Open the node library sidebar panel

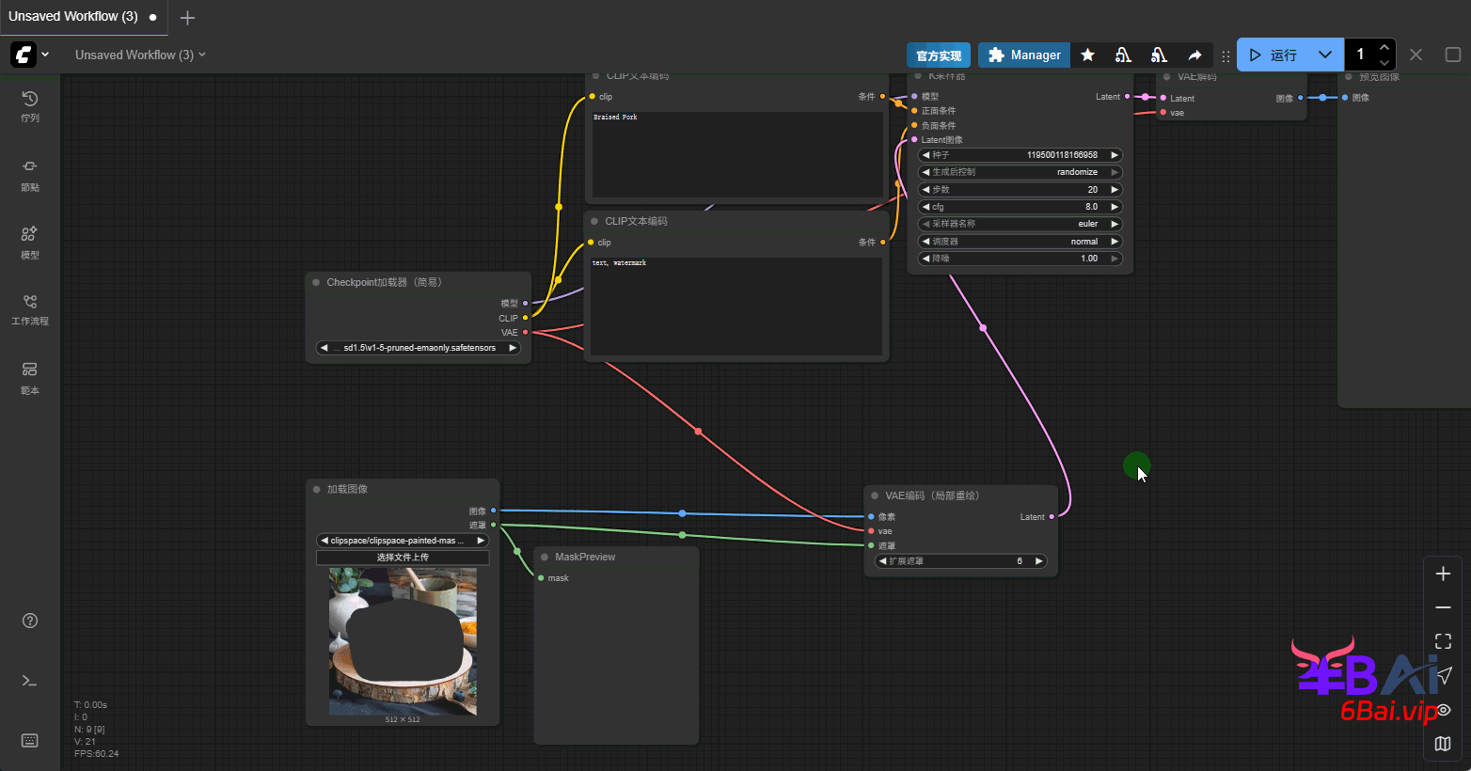(x=30, y=173)
